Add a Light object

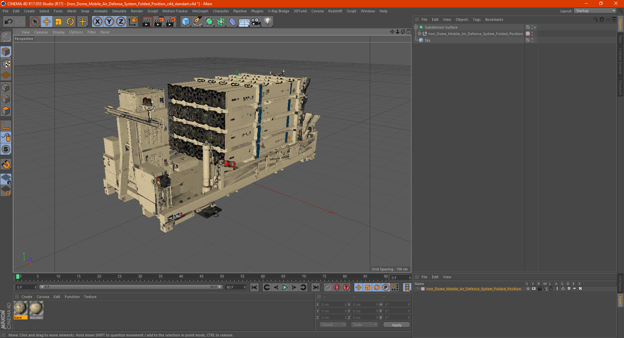pyautogui.click(x=268, y=22)
